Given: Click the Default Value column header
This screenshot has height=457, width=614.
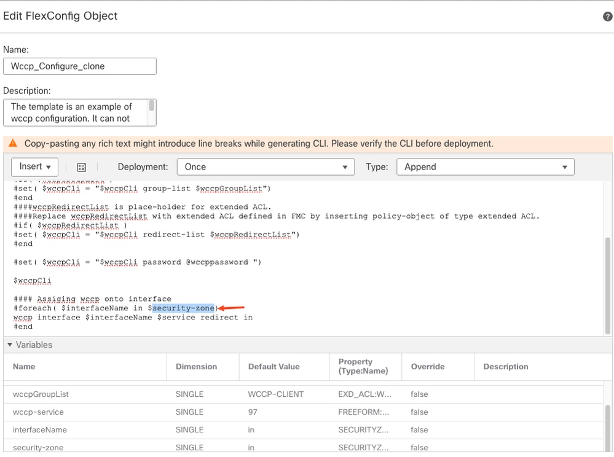Looking at the screenshot, I should (274, 367).
